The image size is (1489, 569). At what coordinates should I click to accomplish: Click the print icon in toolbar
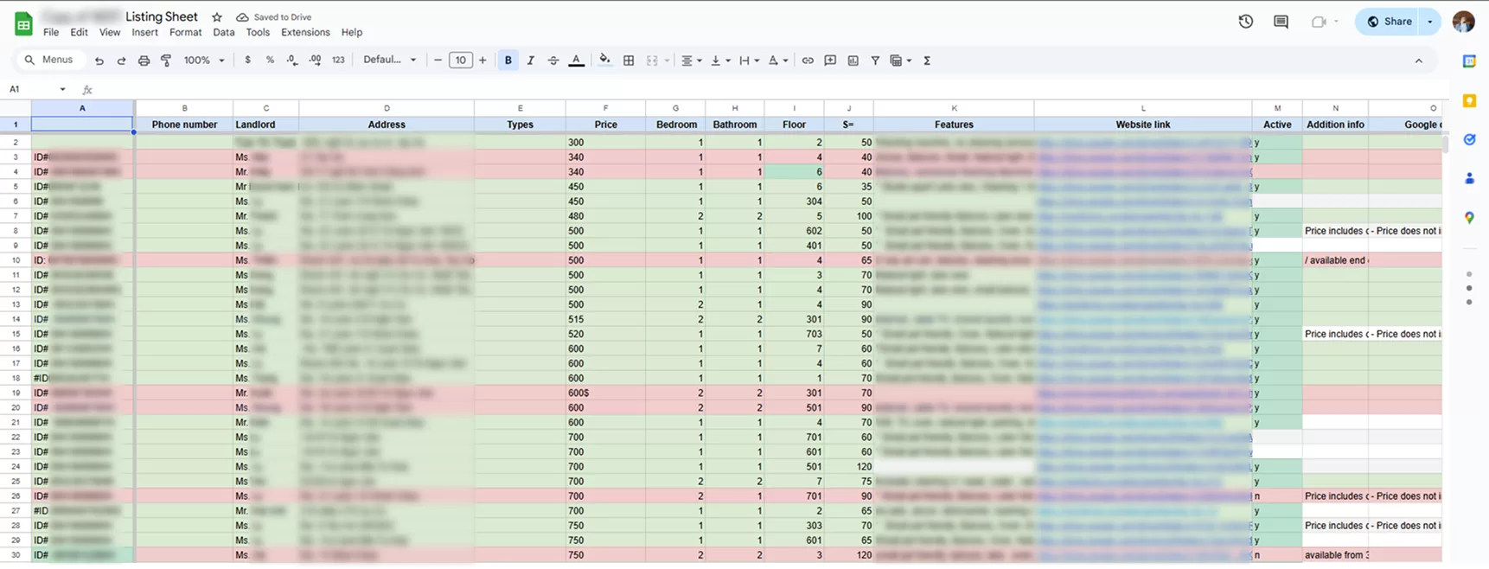point(144,61)
